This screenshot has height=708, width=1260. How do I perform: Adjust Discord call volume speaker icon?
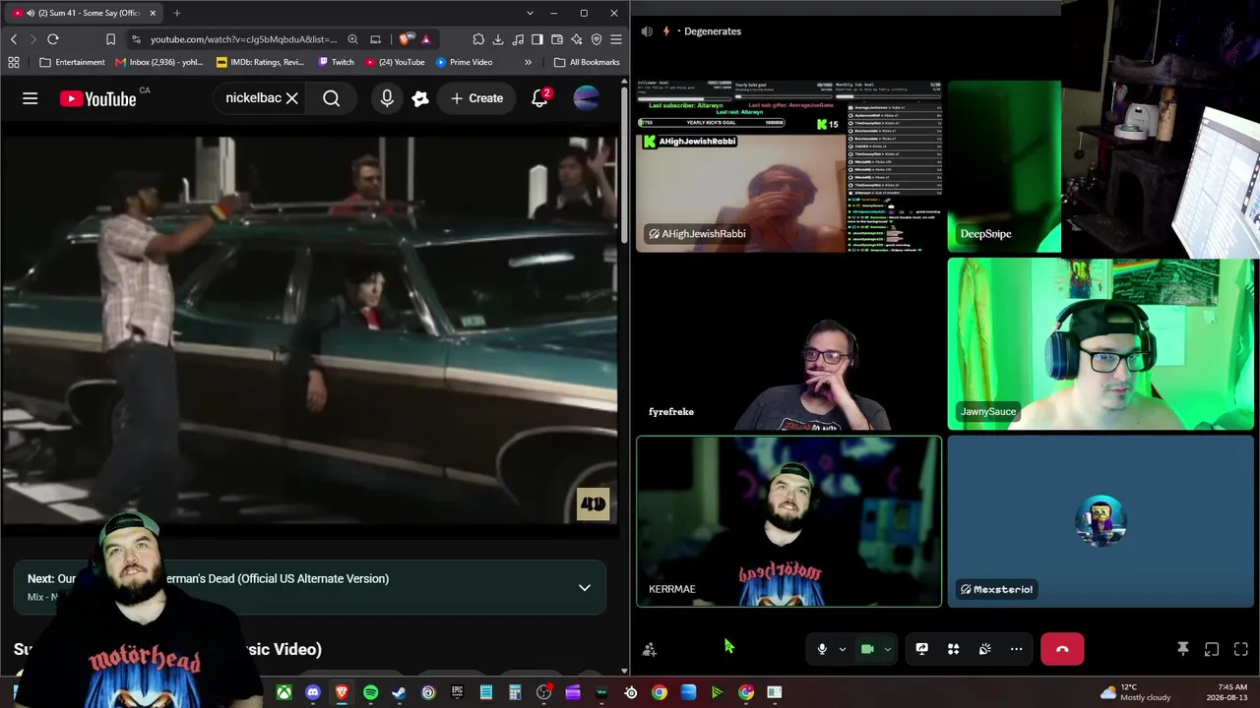tap(647, 31)
